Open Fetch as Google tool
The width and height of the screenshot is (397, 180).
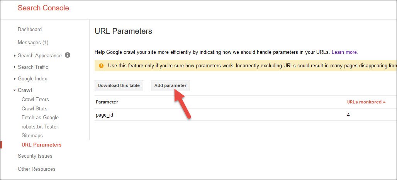40,118
